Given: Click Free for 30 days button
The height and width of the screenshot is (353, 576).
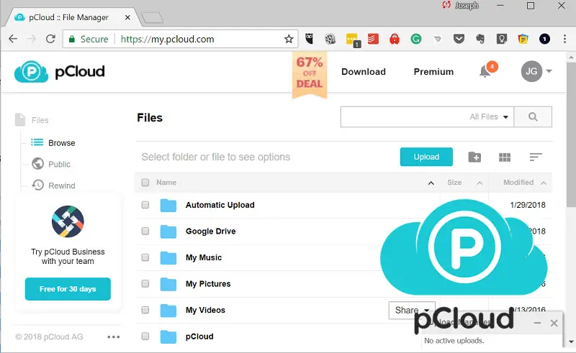Looking at the screenshot, I should point(68,289).
